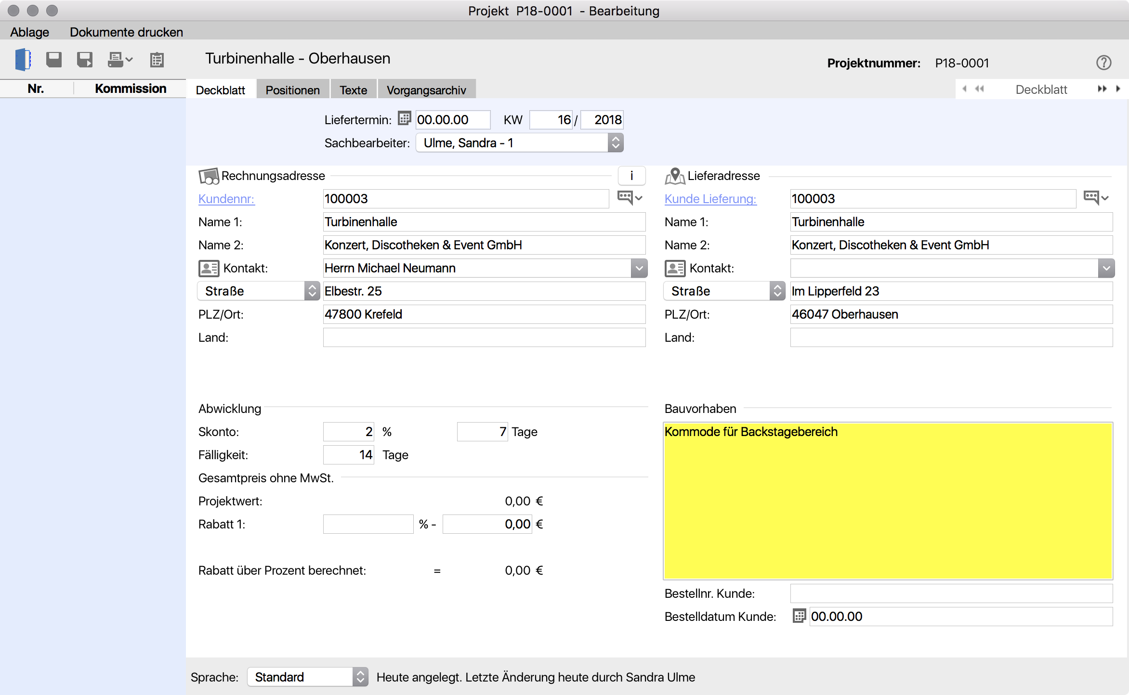Click the Lieferadresse Land field
Screen dimensions: 1129x695
[x=951, y=337]
